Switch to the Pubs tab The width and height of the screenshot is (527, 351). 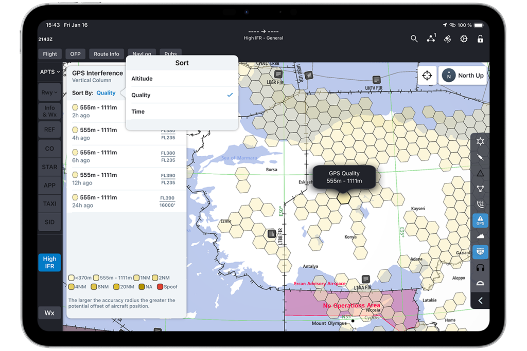tap(170, 53)
